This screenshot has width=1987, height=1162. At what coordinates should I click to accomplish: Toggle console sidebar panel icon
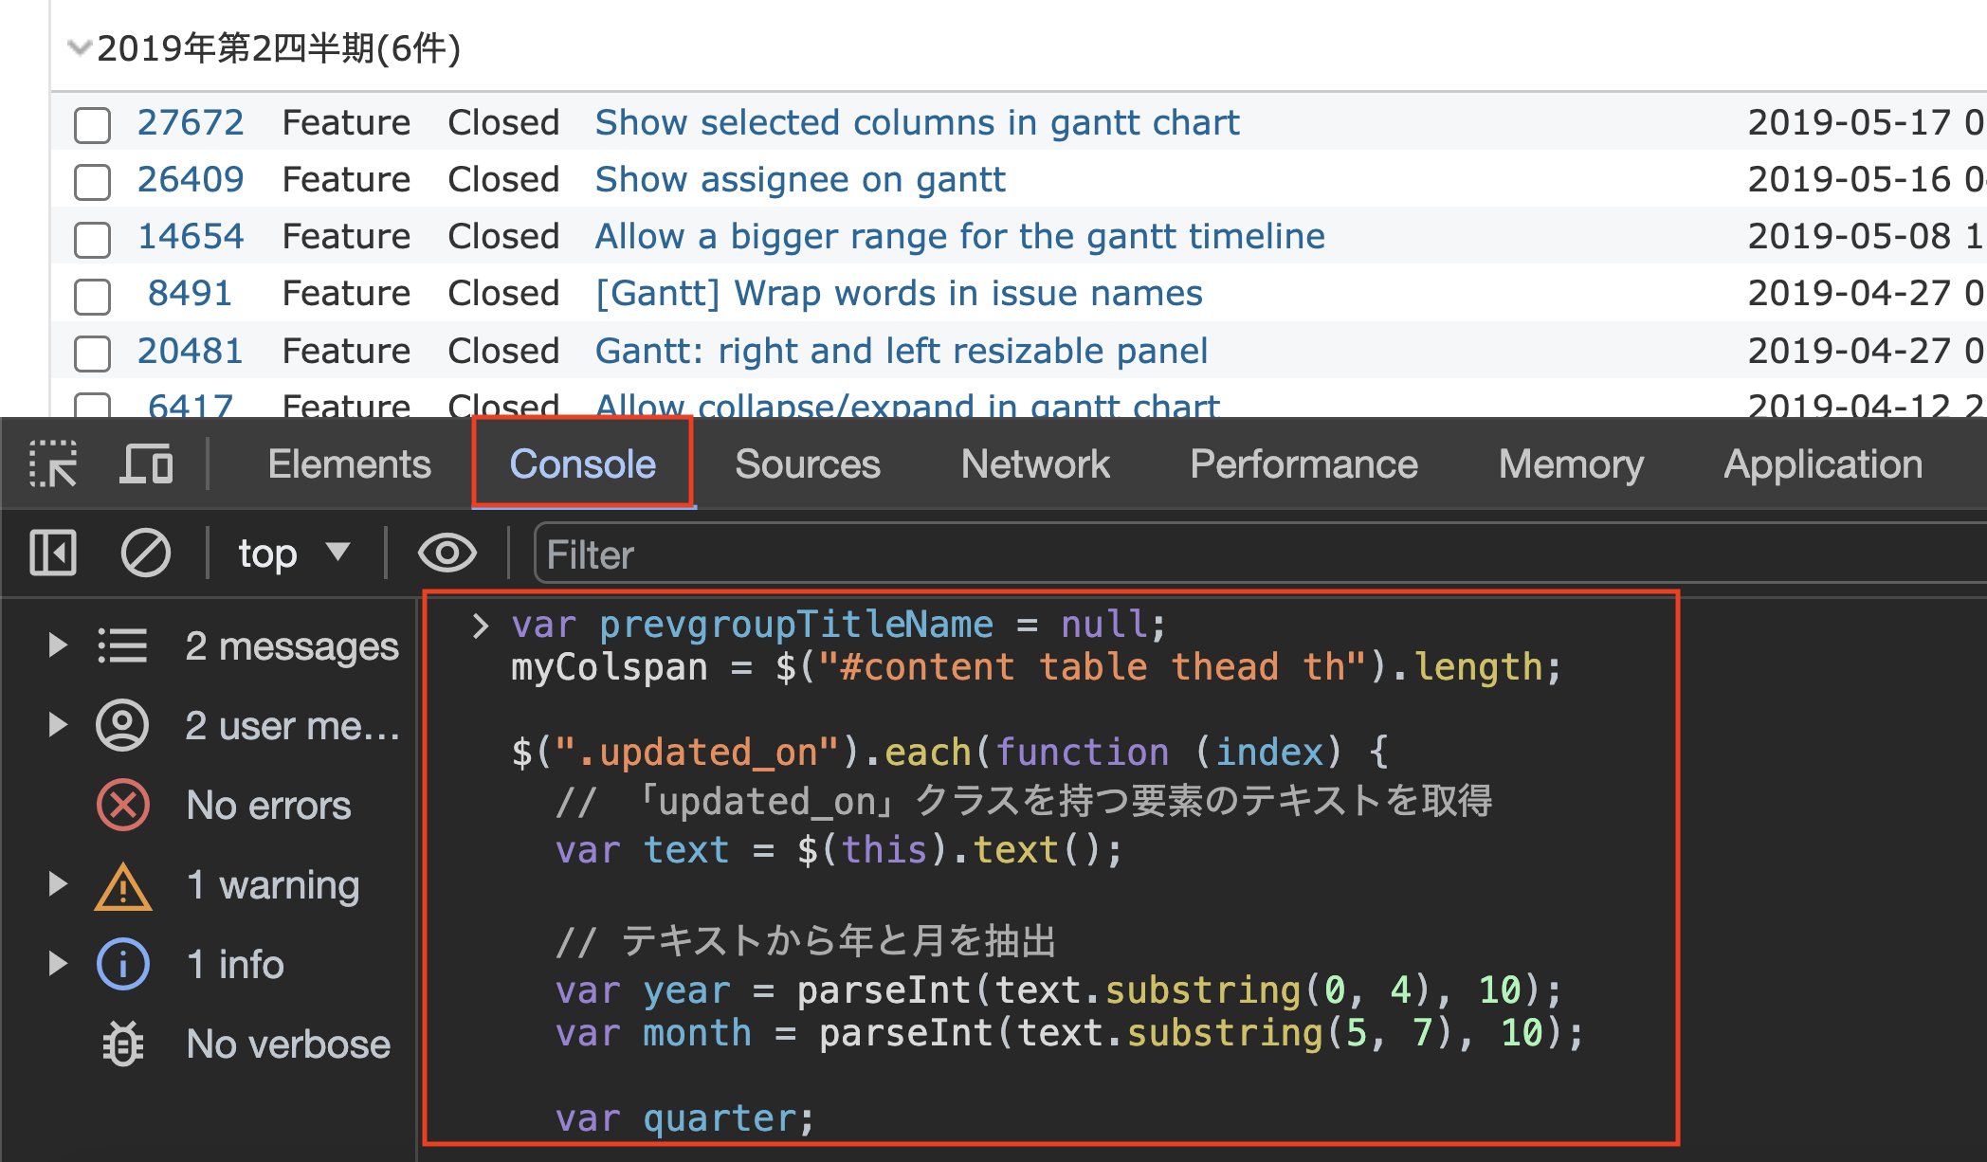(53, 553)
